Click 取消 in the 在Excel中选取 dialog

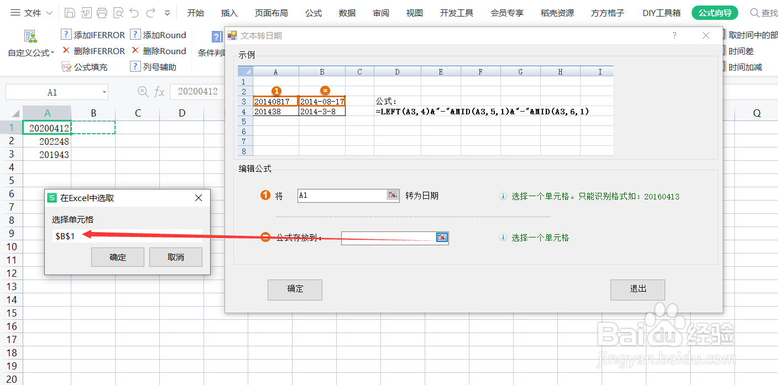click(x=176, y=257)
